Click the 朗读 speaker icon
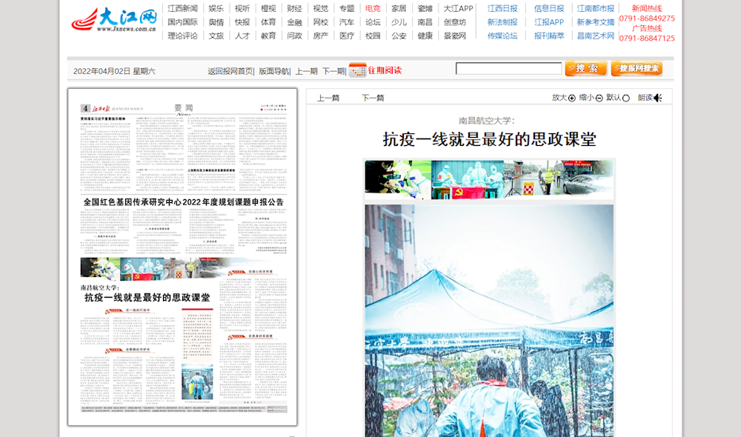This screenshot has height=437, width=741. pyautogui.click(x=657, y=98)
